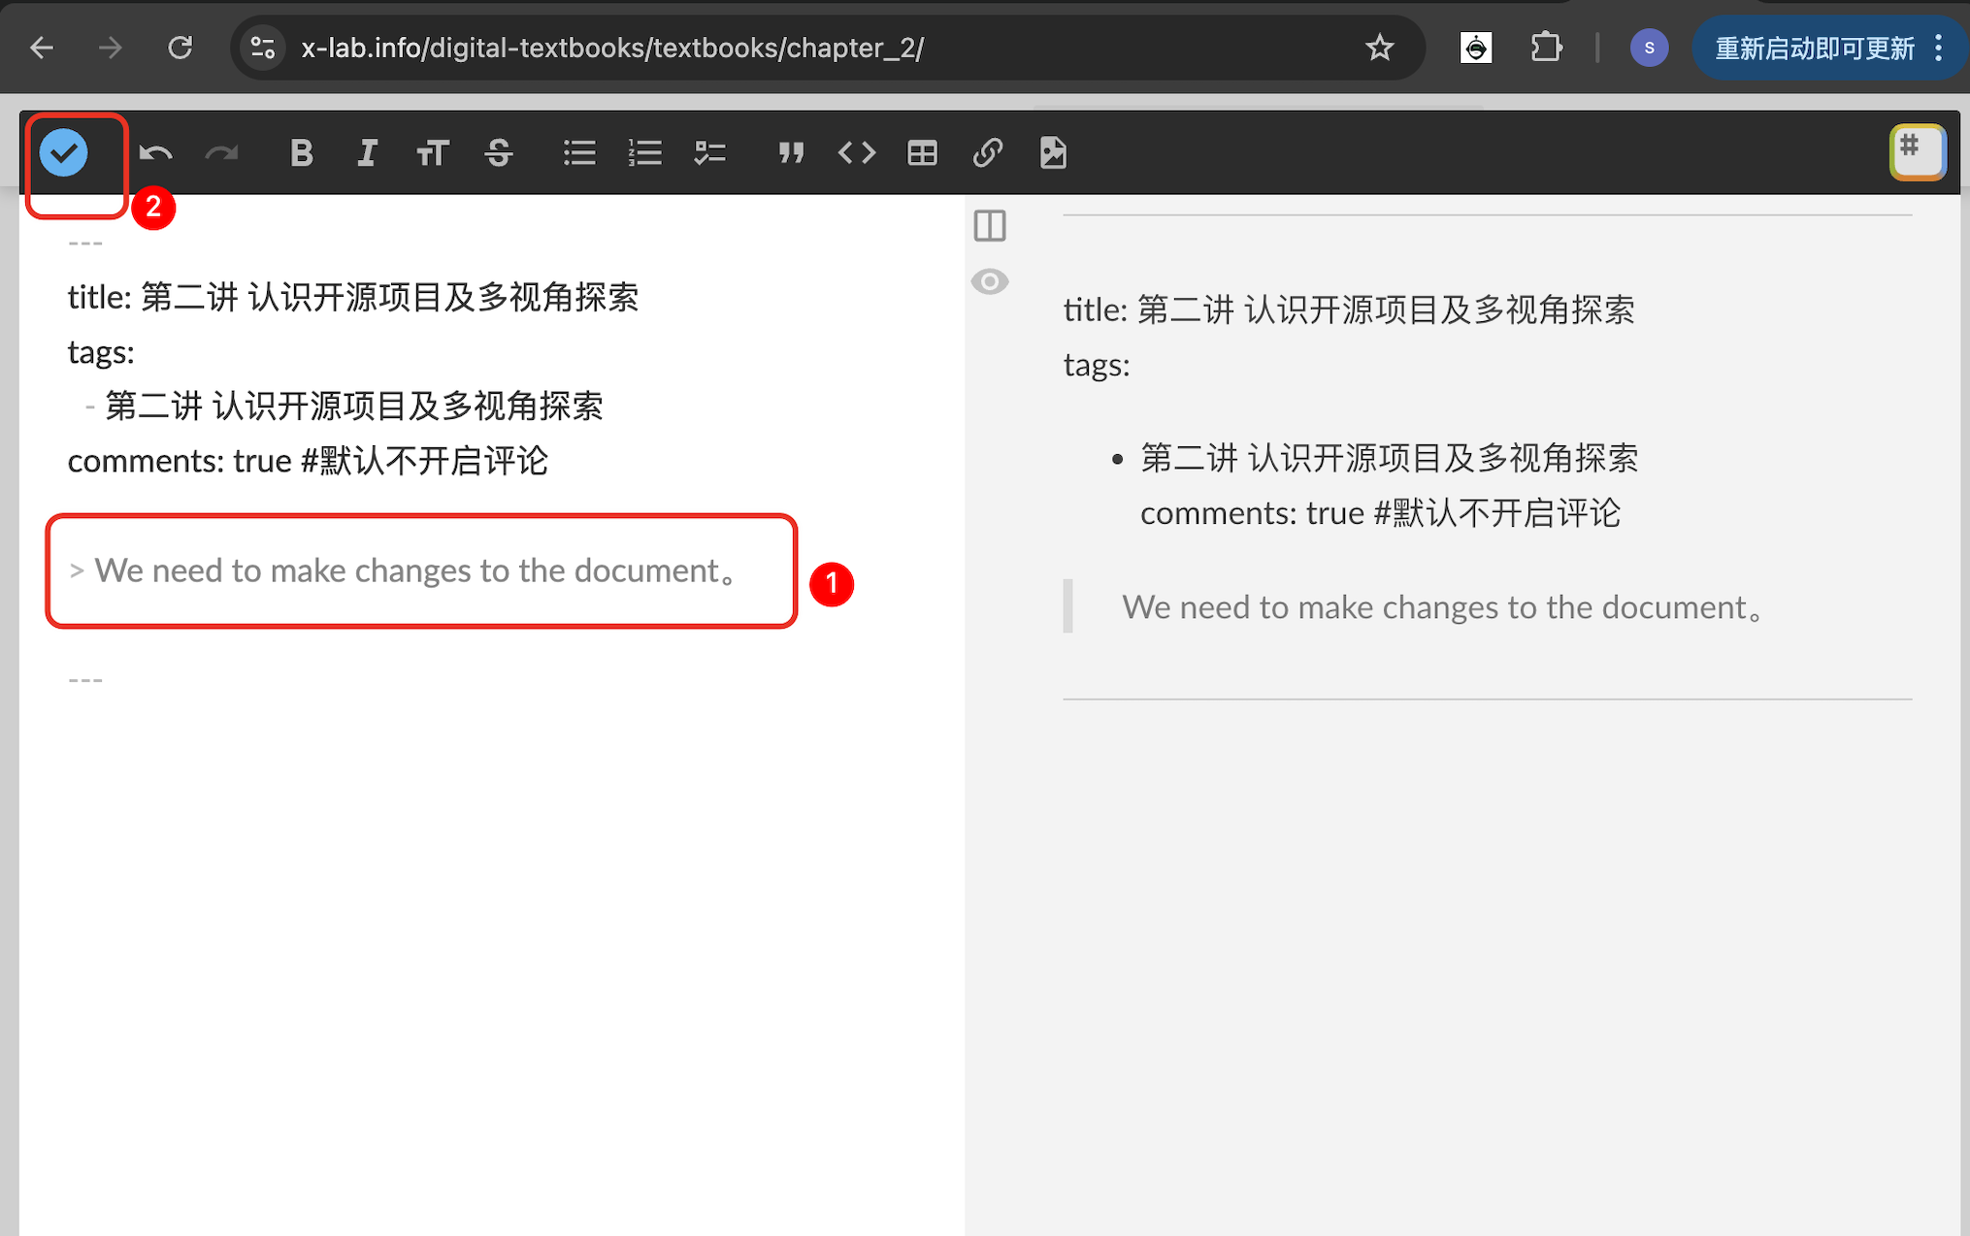
Task: Insert a heading with the text size icon
Action: [433, 152]
